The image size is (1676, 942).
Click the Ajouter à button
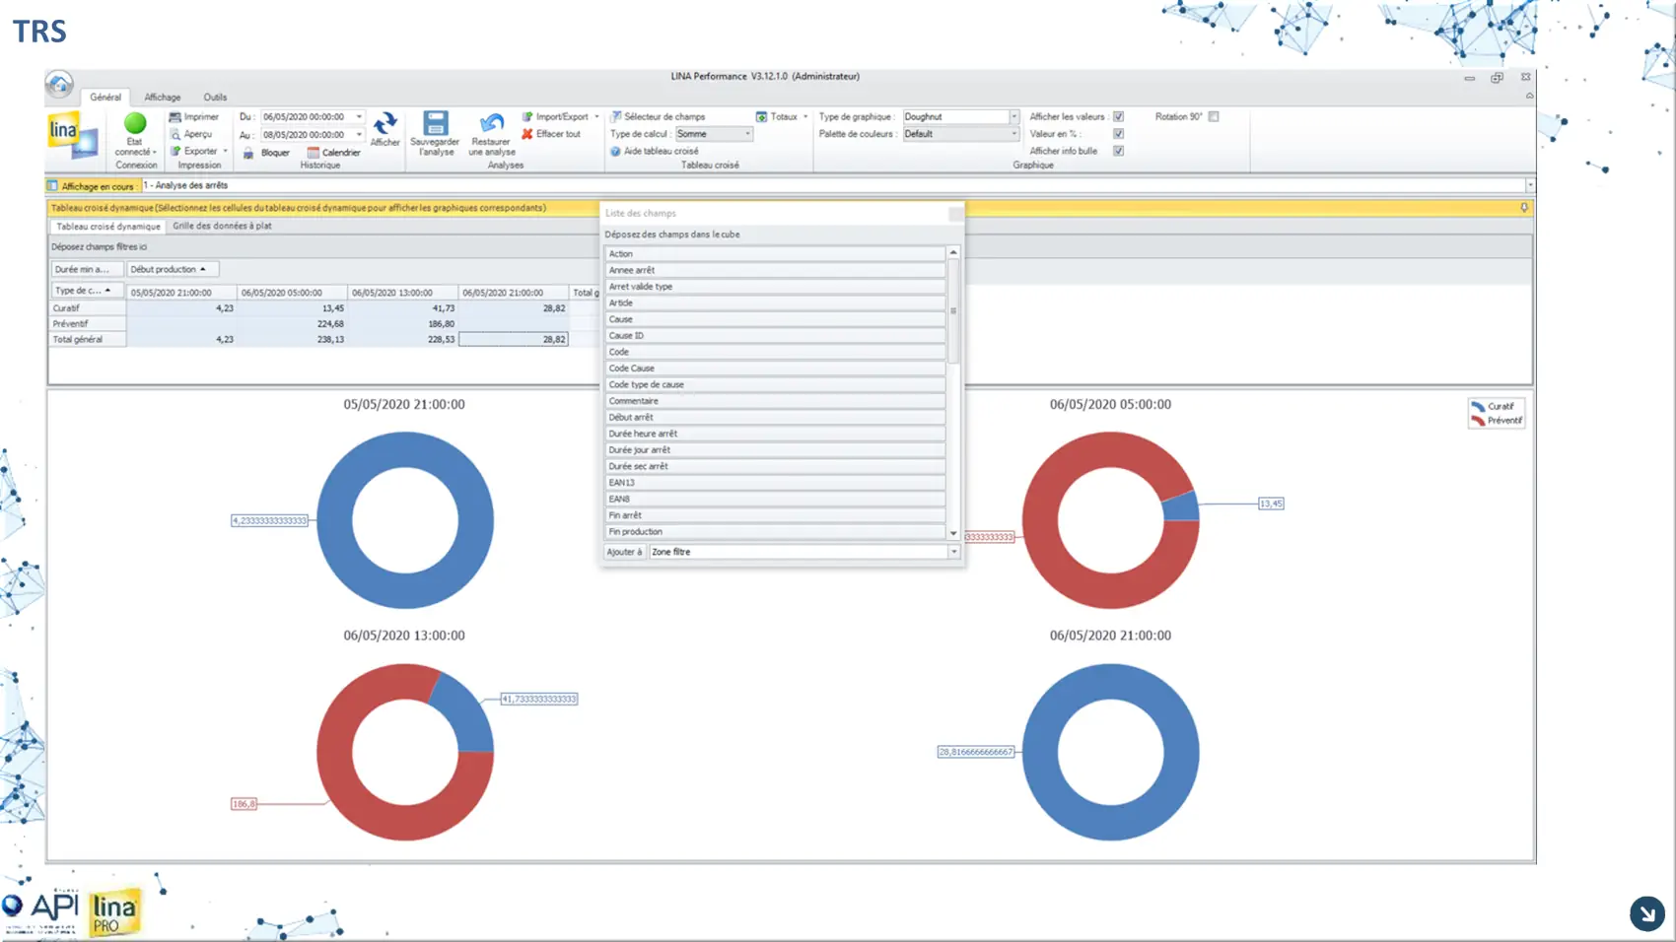click(x=624, y=552)
